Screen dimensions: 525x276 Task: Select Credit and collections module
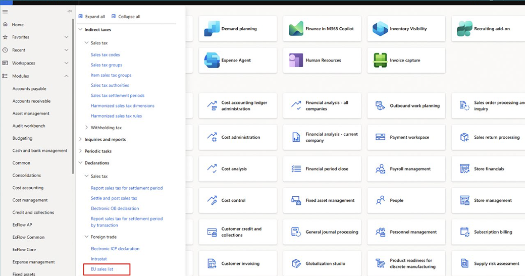coord(33,212)
